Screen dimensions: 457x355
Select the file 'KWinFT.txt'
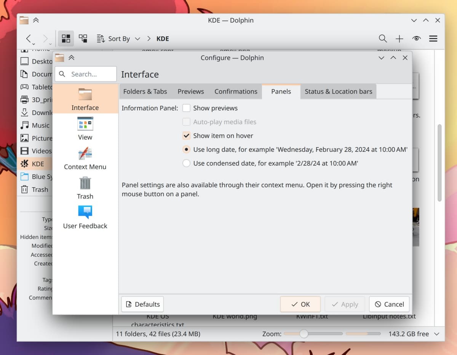312,317
